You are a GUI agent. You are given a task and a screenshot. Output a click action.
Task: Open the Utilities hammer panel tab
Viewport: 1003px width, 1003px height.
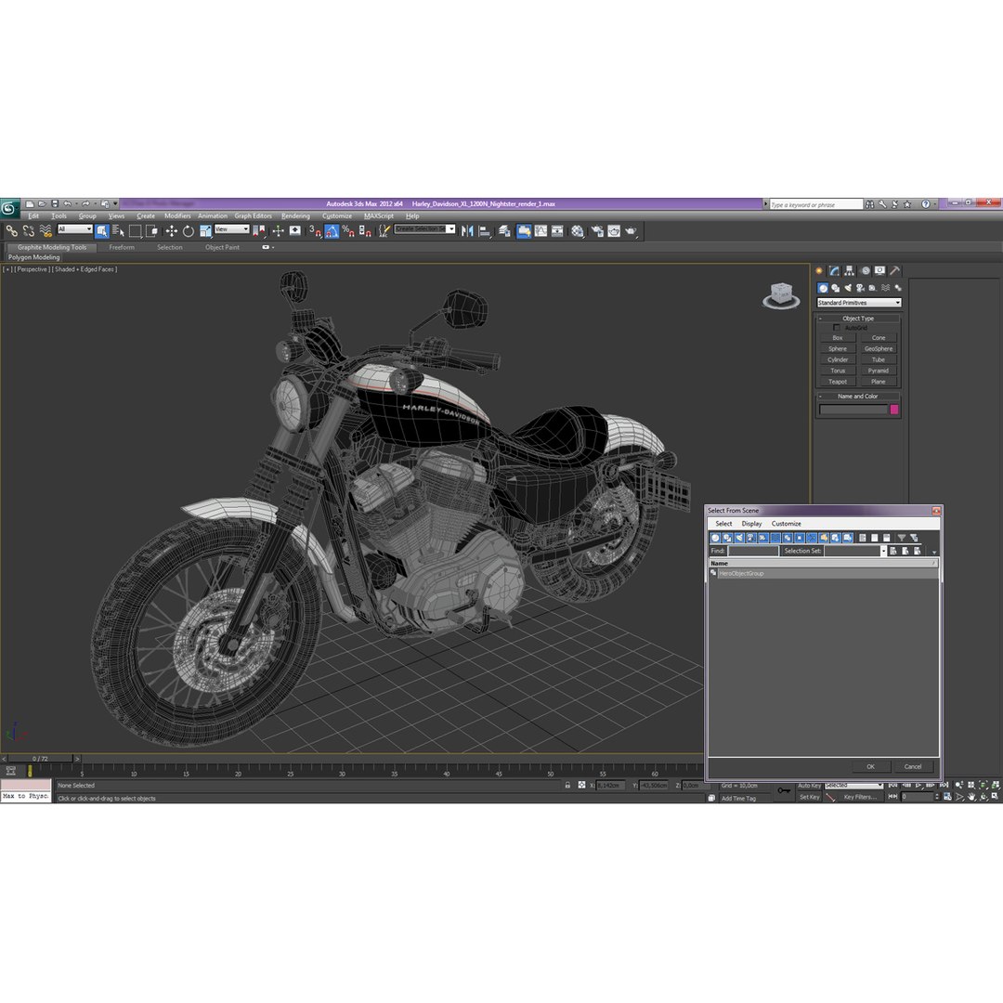click(x=895, y=270)
